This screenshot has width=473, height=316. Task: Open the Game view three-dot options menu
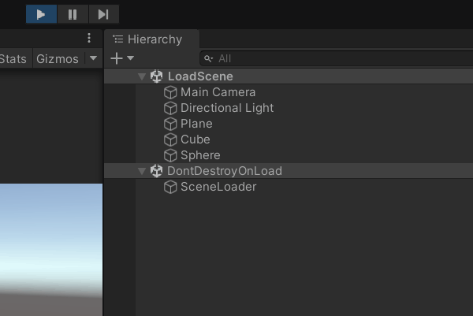tap(88, 38)
